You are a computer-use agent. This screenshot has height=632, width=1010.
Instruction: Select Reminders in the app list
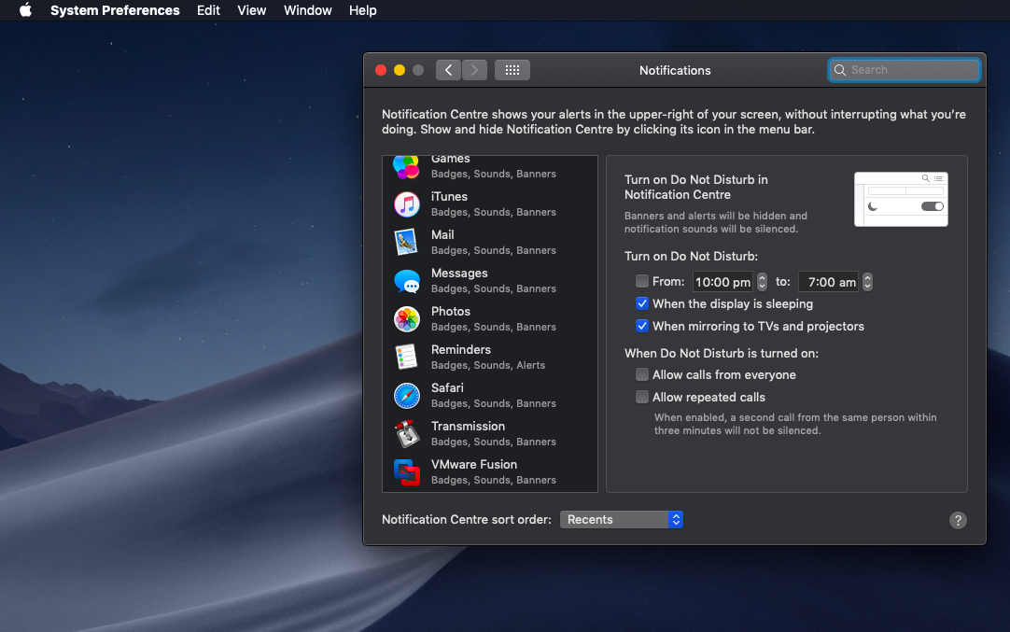489,357
